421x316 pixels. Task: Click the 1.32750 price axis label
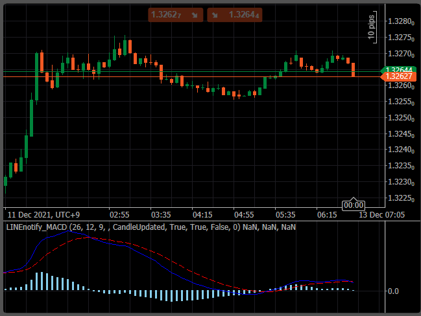tap(401, 38)
